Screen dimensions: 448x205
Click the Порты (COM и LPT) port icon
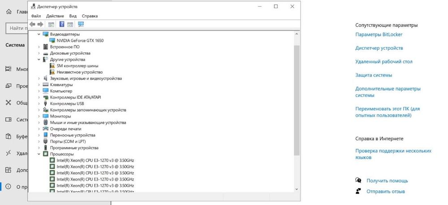pyautogui.click(x=45, y=141)
